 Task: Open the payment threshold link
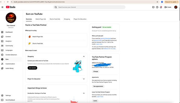tap(105, 38)
